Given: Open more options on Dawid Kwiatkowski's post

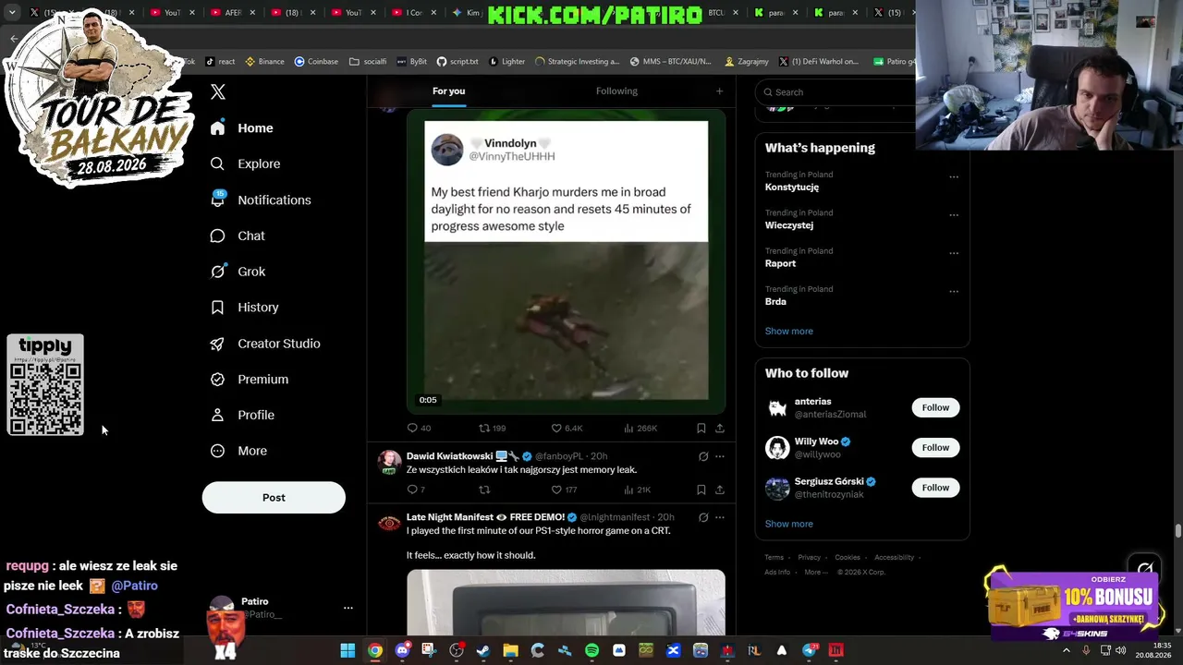Looking at the screenshot, I should (720, 456).
